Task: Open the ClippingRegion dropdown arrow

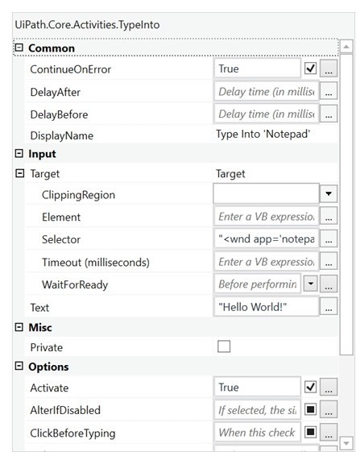Action: click(329, 193)
